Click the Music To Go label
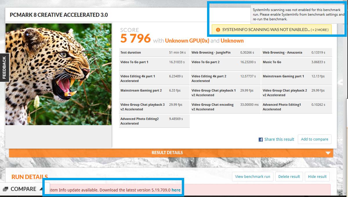The height and width of the screenshot is (197, 348). pos(272,62)
